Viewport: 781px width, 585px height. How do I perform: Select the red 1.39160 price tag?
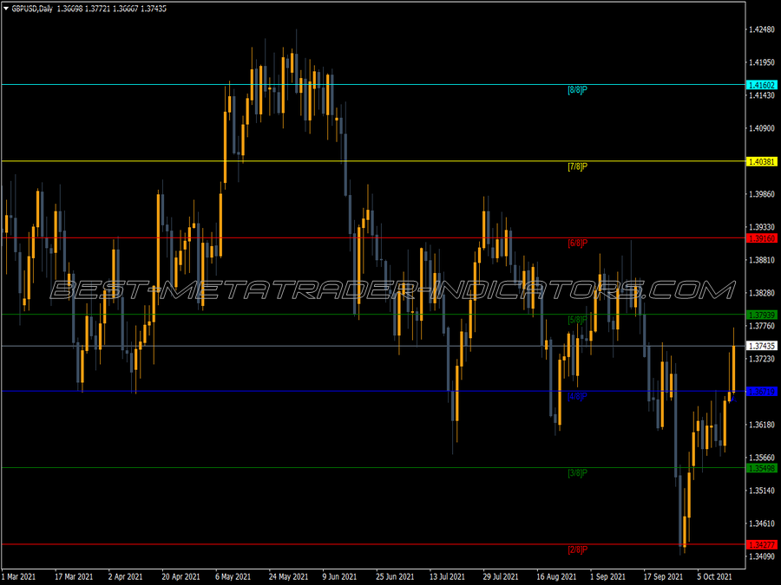762,238
